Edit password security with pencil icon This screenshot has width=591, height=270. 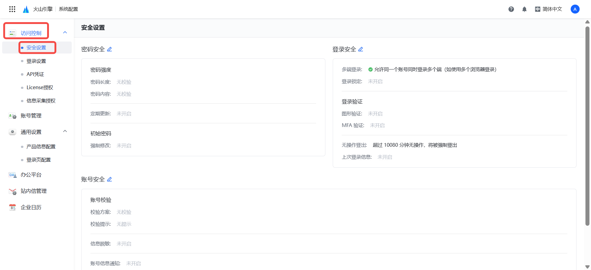point(109,49)
